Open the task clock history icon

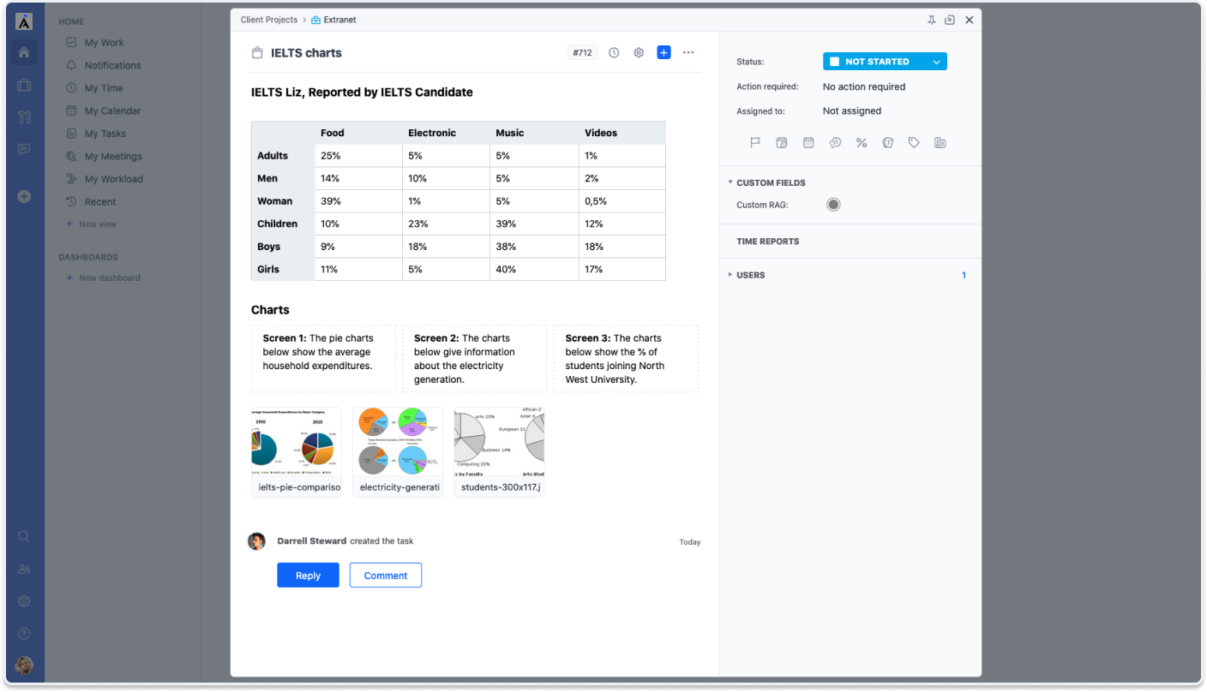click(614, 53)
